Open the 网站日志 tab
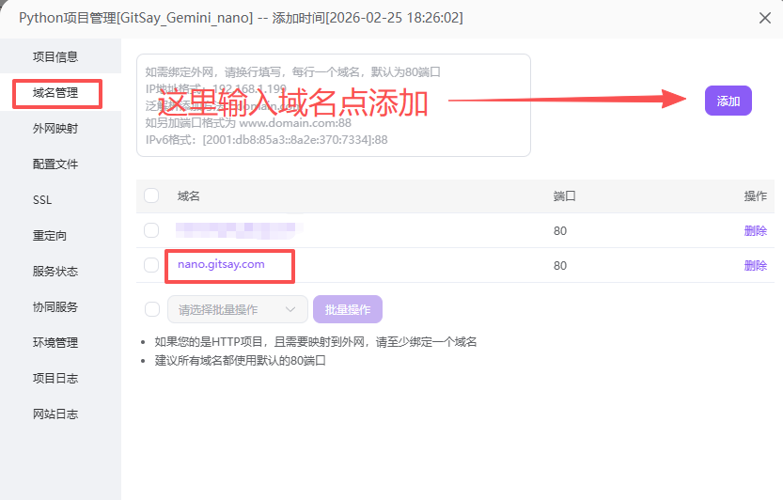Screen dimensions: 783x500 (x=55, y=414)
